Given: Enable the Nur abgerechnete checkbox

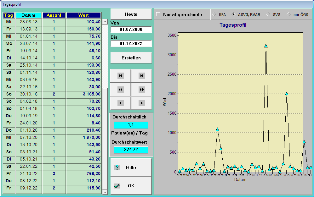Looking at the screenshot, I should (x=158, y=14).
